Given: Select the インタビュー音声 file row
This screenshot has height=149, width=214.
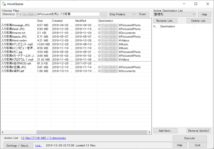Looking at the screenshot, I should [76, 48].
